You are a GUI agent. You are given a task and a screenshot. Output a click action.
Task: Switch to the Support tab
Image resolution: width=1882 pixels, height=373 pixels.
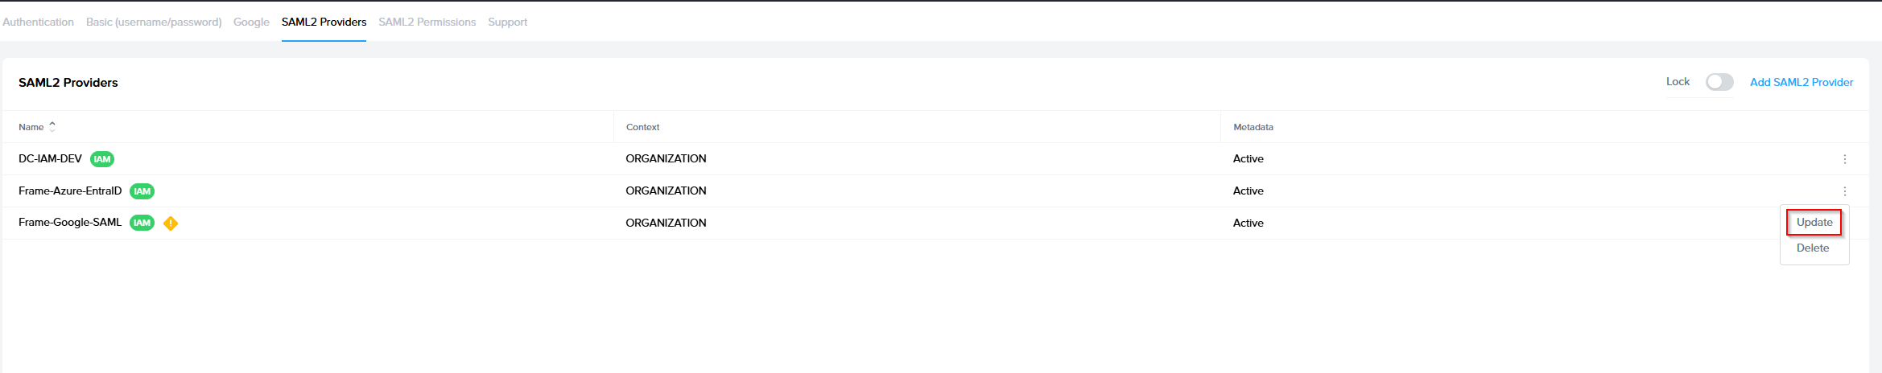pyautogui.click(x=507, y=23)
